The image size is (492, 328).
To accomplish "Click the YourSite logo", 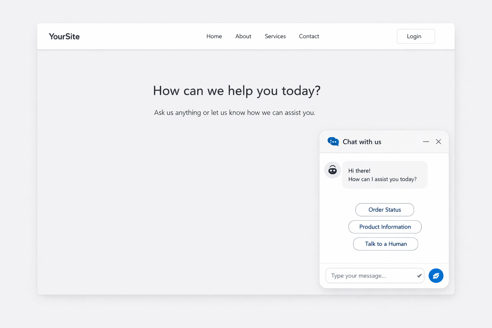I will pyautogui.click(x=64, y=37).
